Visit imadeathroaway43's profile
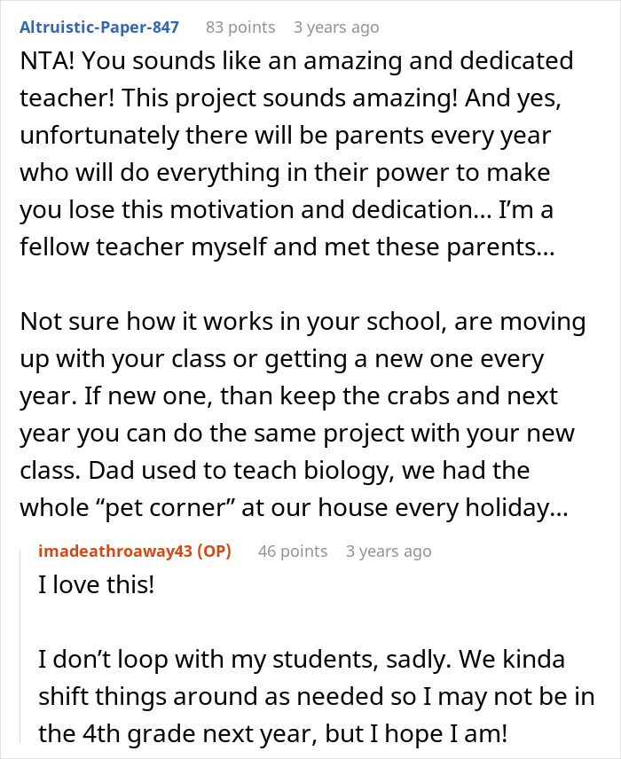 (117, 551)
